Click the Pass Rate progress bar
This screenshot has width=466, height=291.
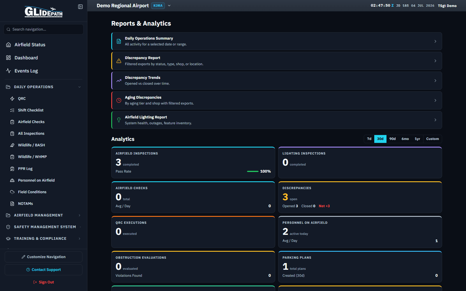253,171
